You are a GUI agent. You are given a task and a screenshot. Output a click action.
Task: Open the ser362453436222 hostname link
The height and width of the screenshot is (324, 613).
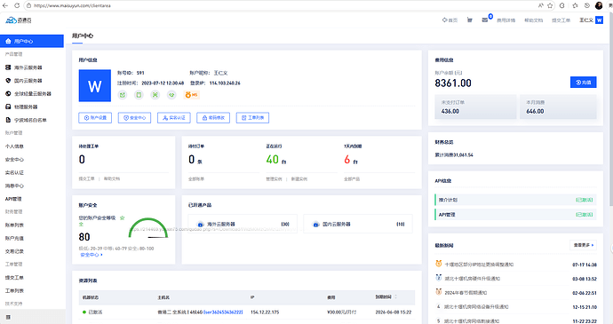[x=223, y=312]
